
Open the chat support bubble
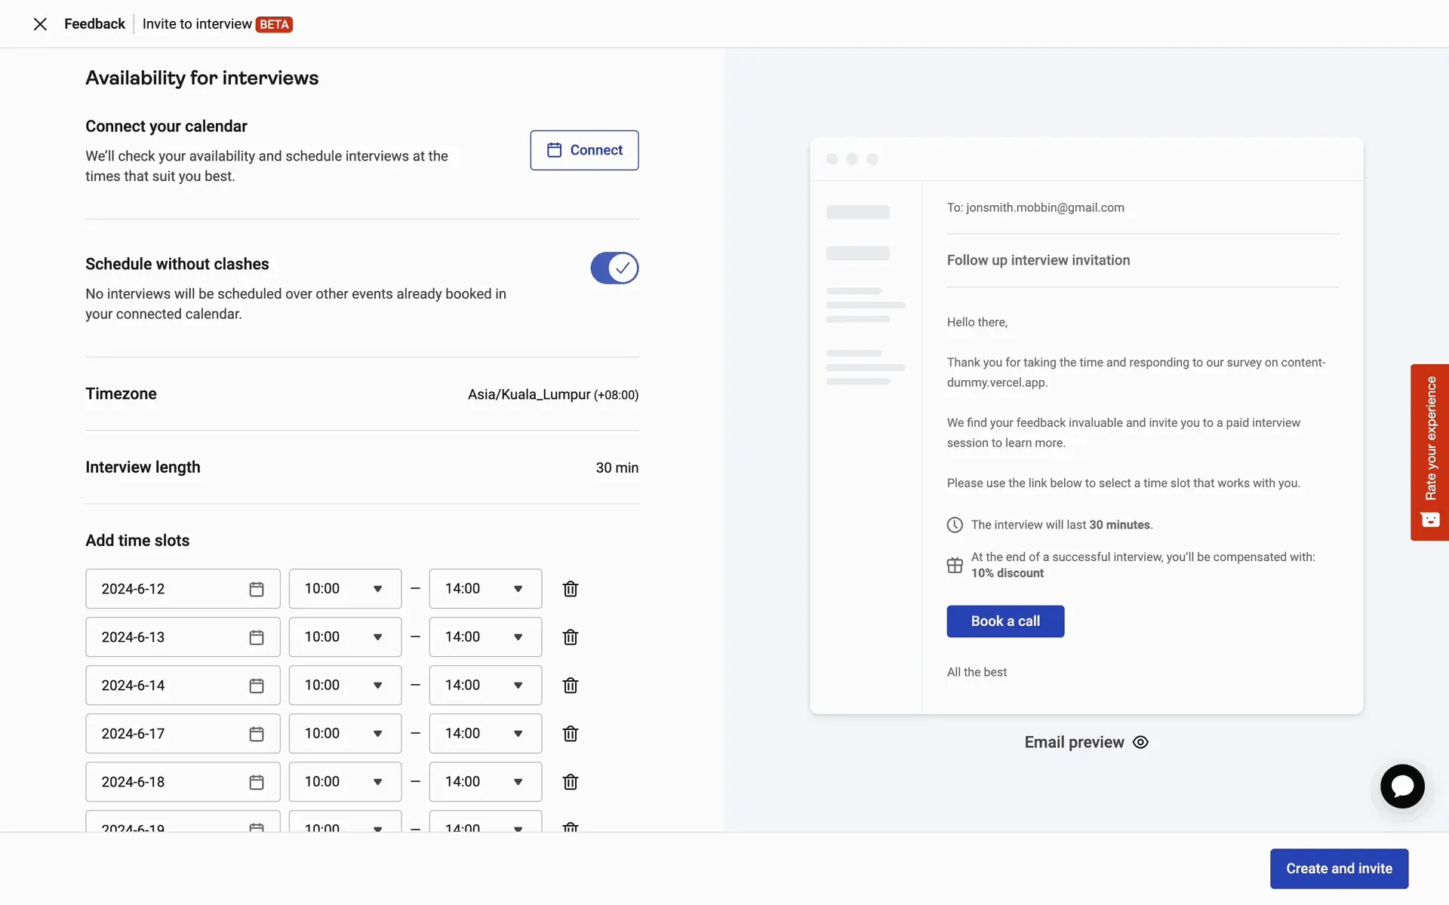pyautogui.click(x=1401, y=787)
